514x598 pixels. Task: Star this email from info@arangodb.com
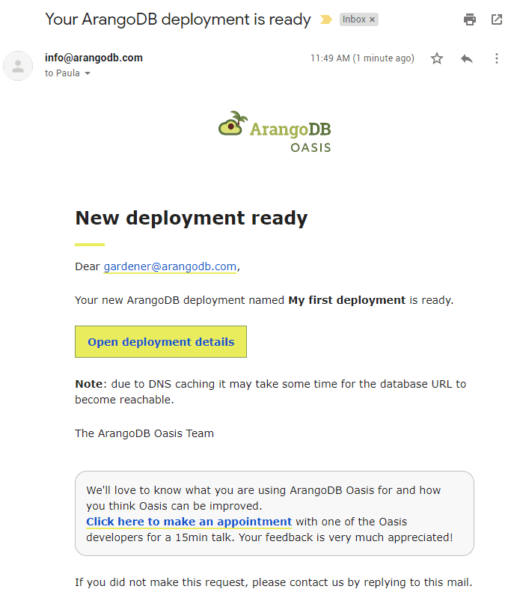pos(437,58)
